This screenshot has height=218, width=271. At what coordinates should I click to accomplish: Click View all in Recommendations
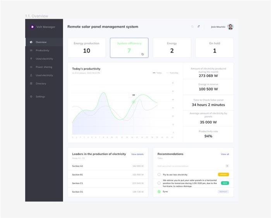click(x=225, y=154)
